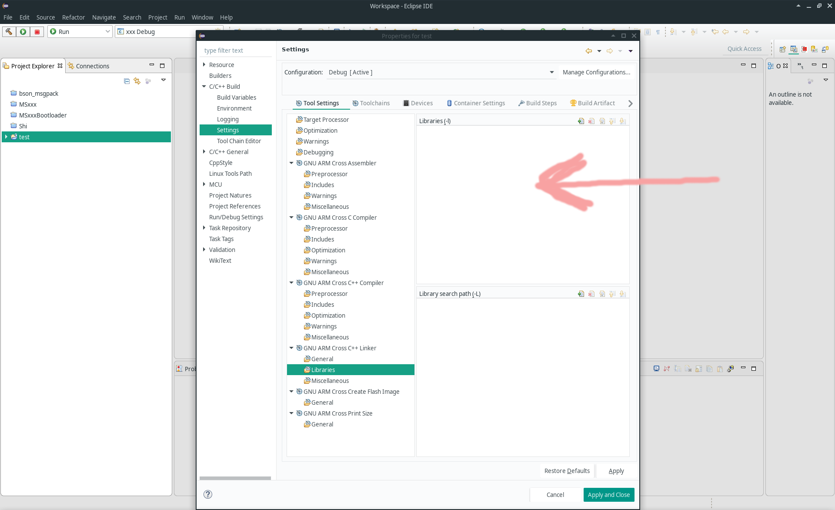Move Down icon in Library search path panel
The image size is (835, 510).
coord(623,294)
